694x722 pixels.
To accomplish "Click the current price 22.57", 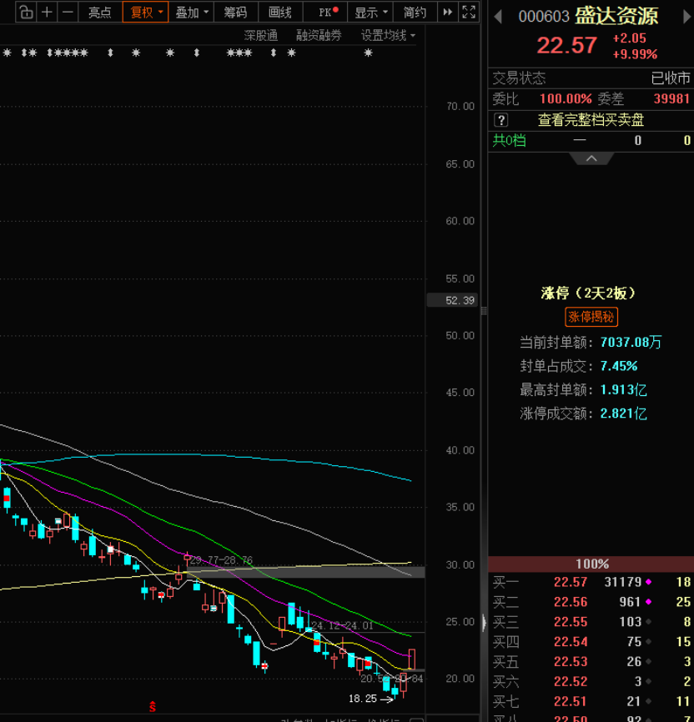I will click(x=566, y=46).
